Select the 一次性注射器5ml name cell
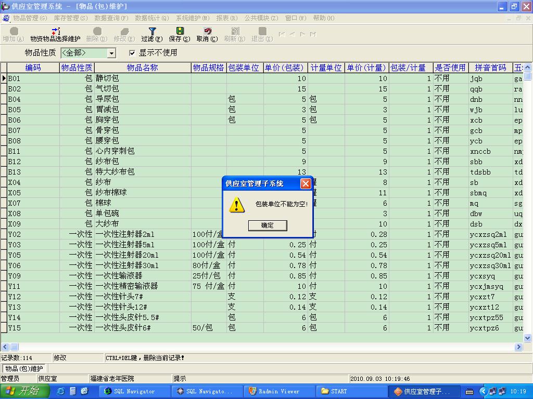The width and height of the screenshot is (533, 399). tap(143, 245)
